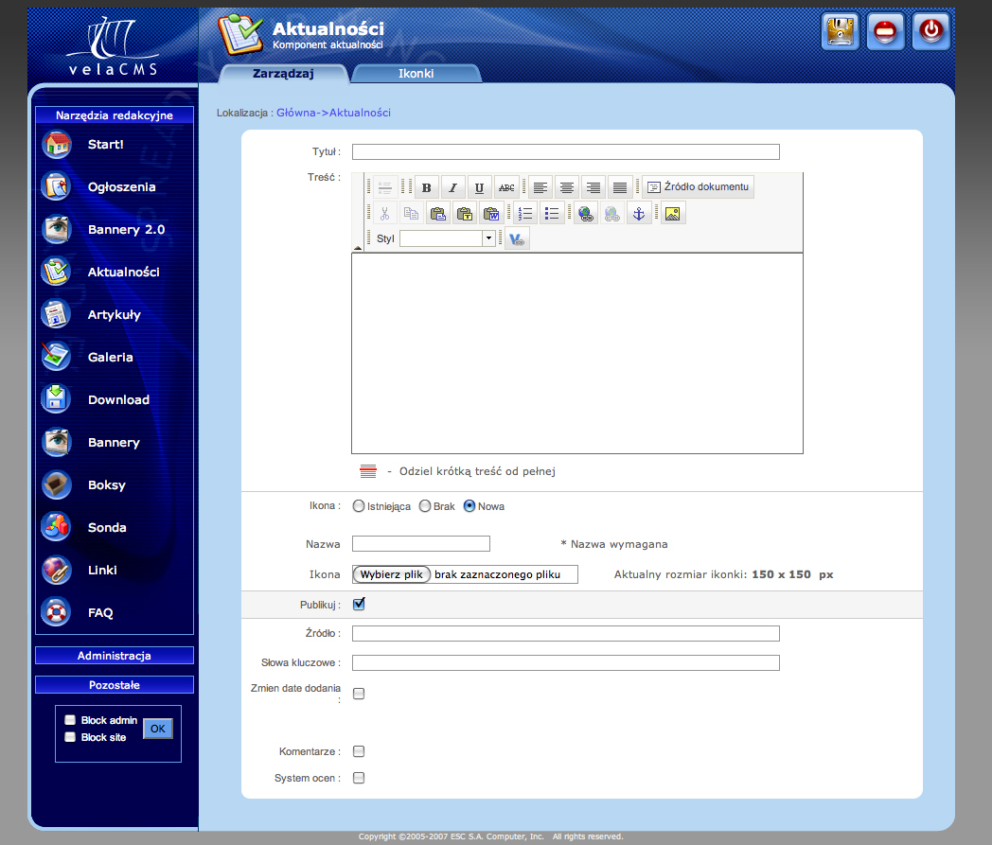Toggle bold formatting in editor toolbar
This screenshot has width=992, height=845.
coord(427,187)
